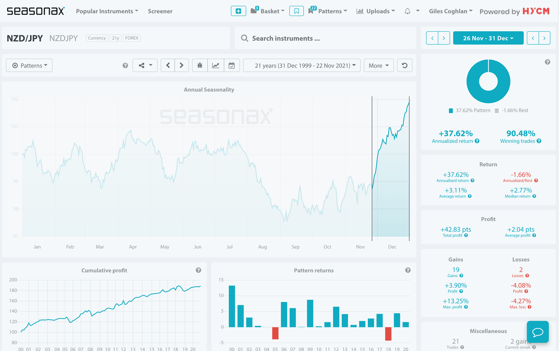Click the 21y tag
559x351 pixels.
click(x=115, y=38)
